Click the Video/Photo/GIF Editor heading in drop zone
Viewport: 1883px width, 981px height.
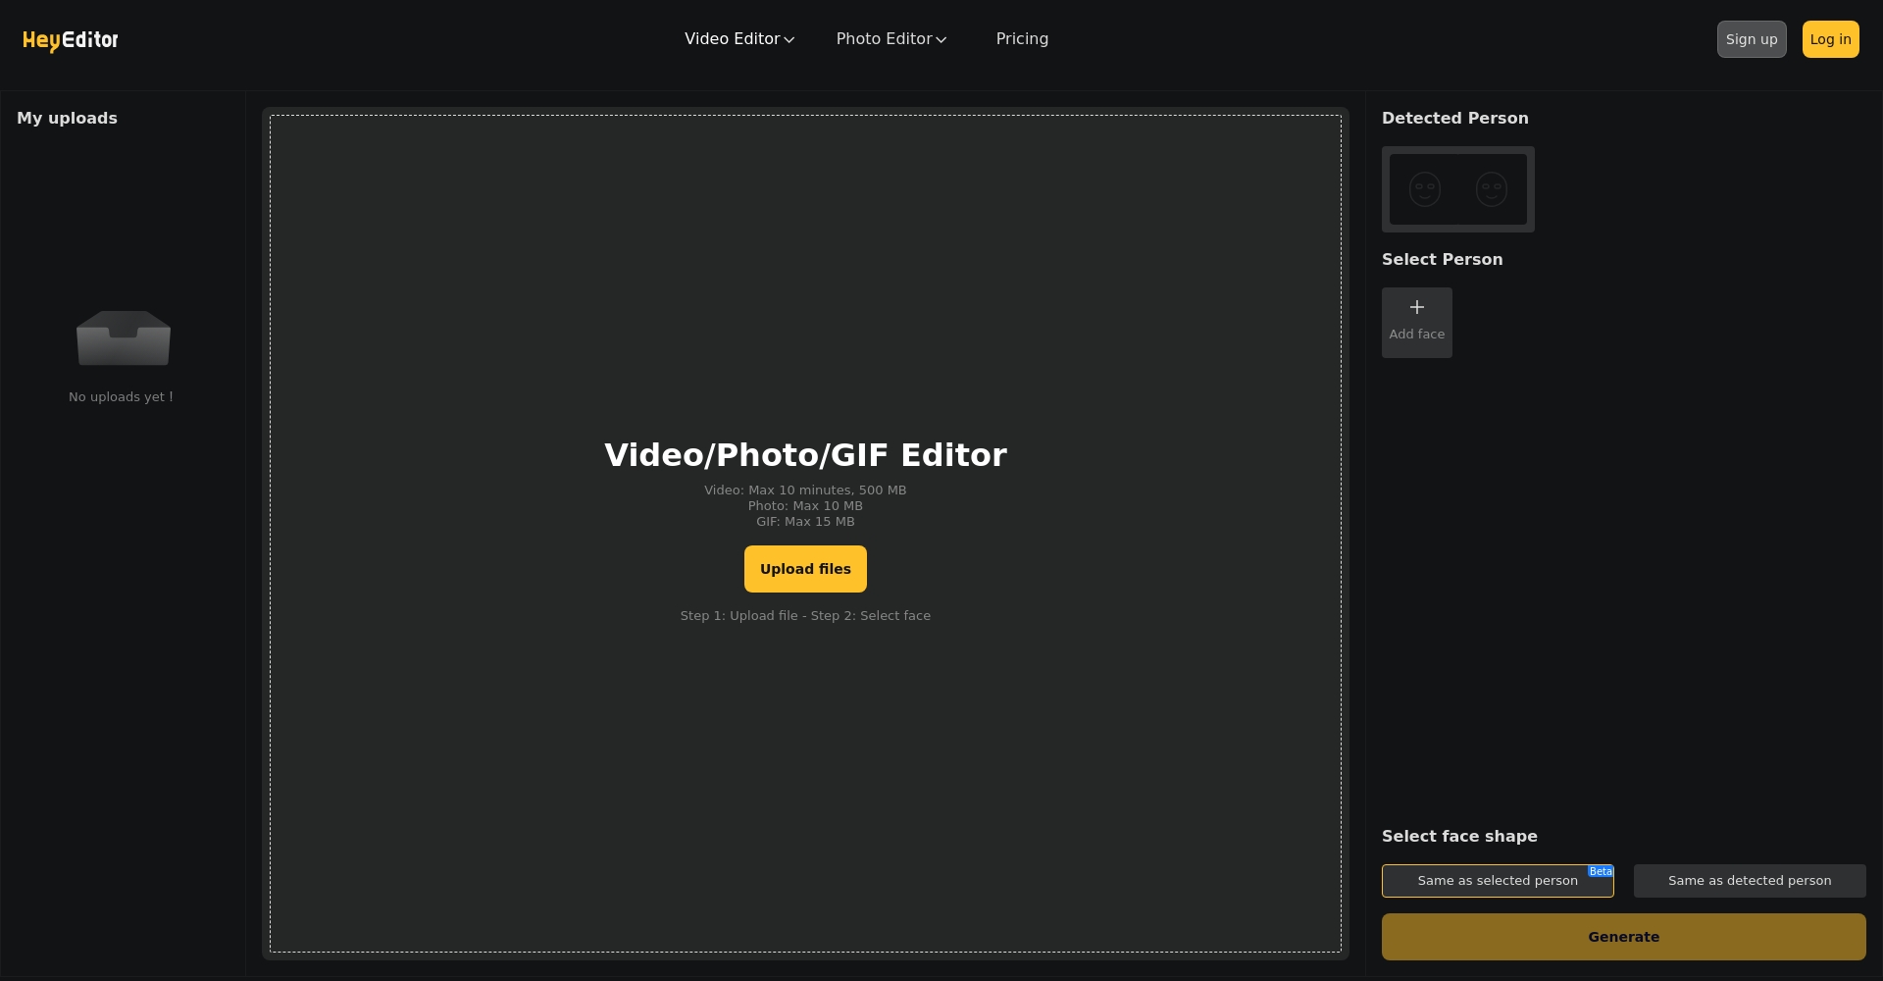[805, 455]
